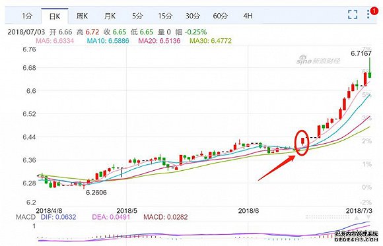Click the 2018/6 date axis label
The height and width of the screenshot is (246, 383).
248,210
